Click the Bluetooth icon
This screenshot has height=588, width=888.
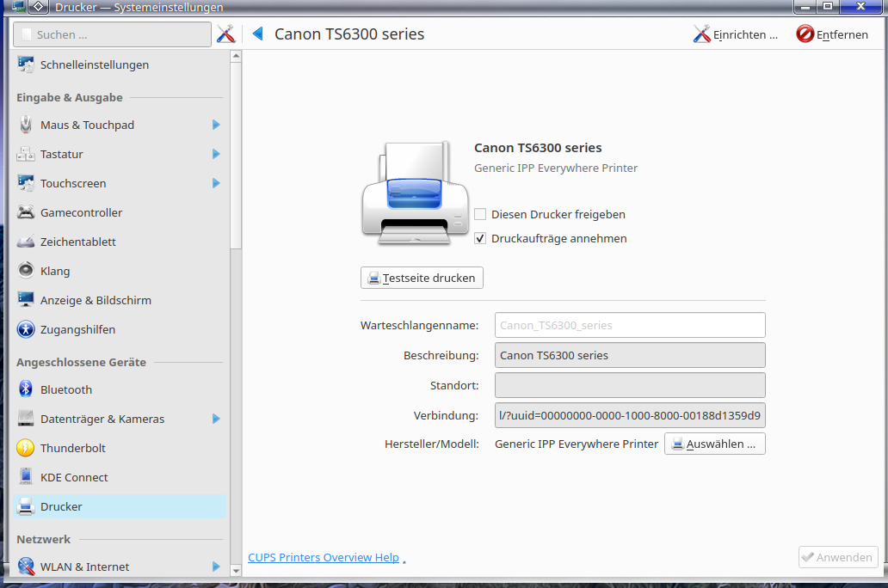coord(26,389)
